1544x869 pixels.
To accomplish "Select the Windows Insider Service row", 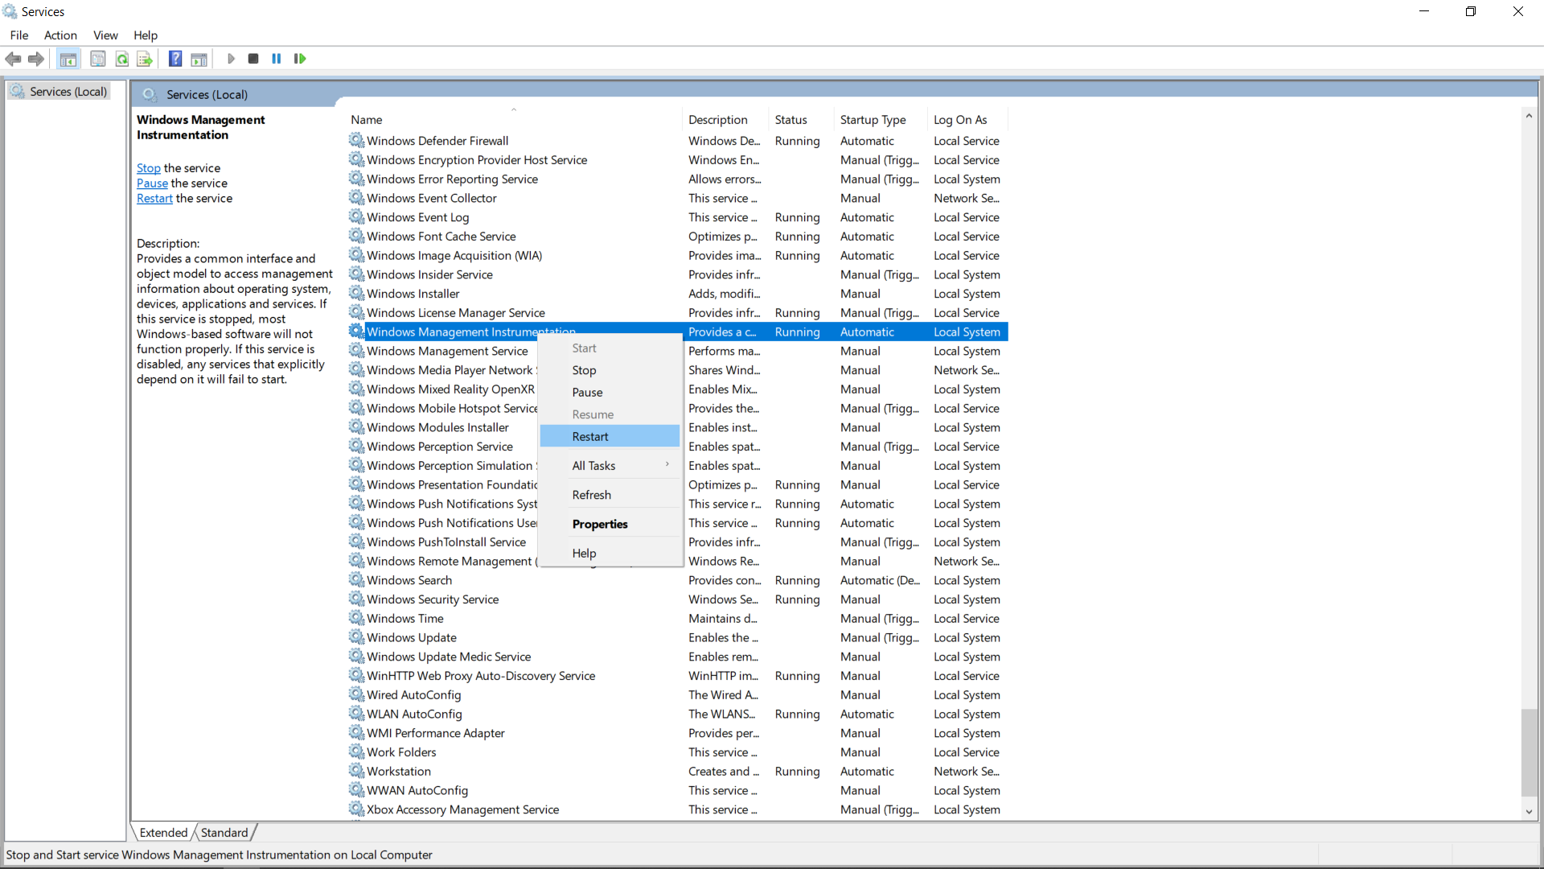I will pyautogui.click(x=678, y=274).
